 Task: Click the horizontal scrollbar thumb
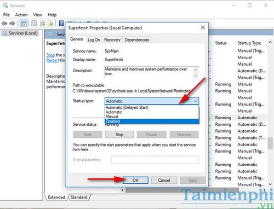[182, 190]
